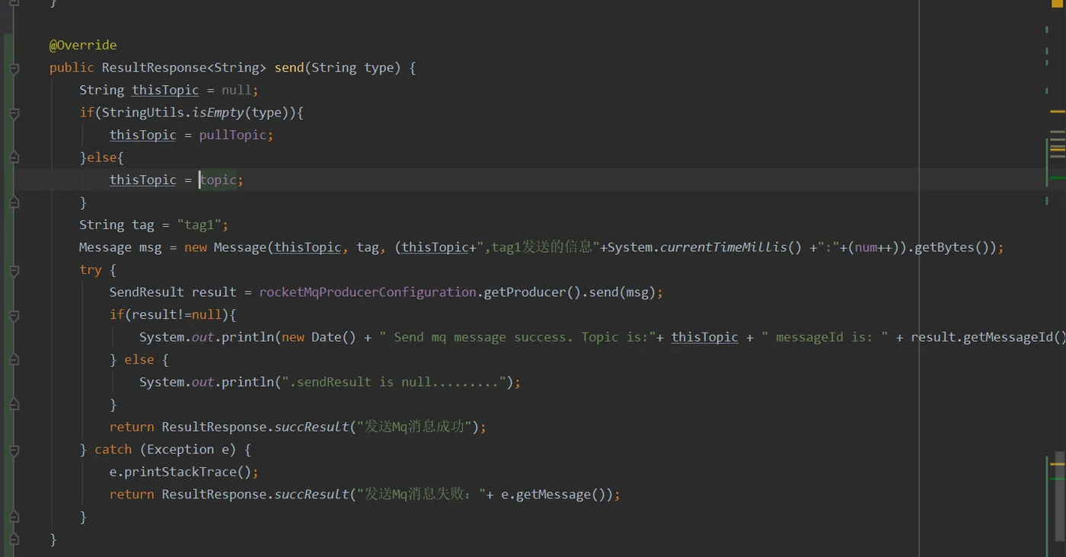1066x557 pixels.
Task: Click the "发送Mq消息失败：" string literal
Action: point(421,495)
